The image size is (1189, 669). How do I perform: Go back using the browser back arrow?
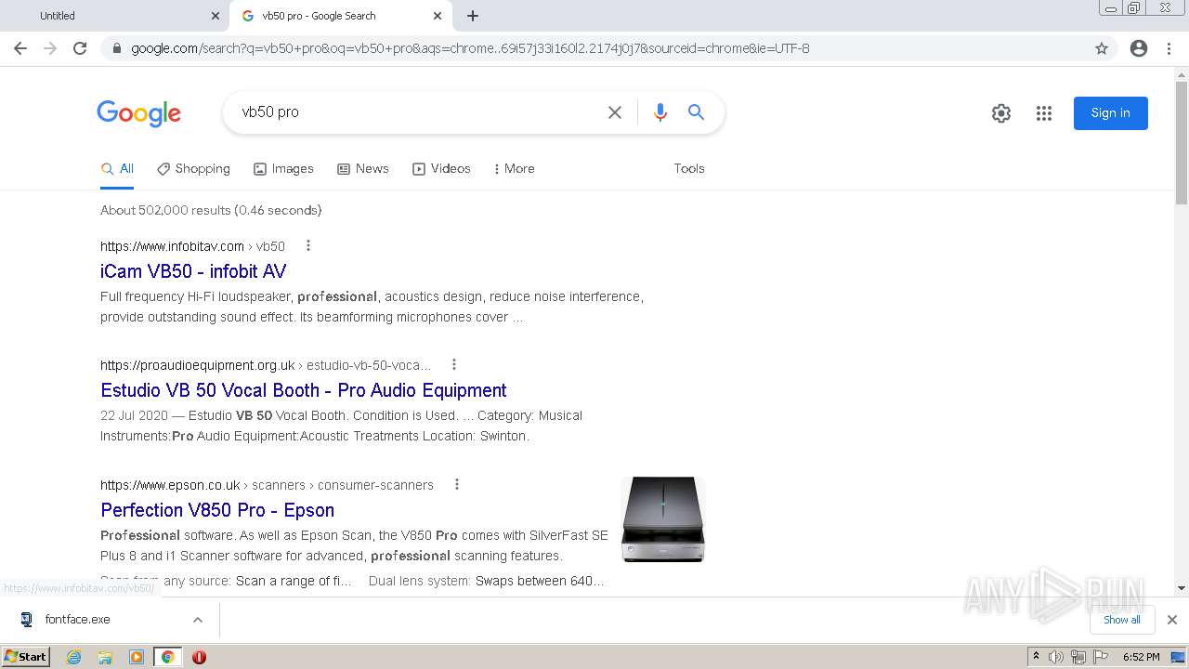point(20,48)
